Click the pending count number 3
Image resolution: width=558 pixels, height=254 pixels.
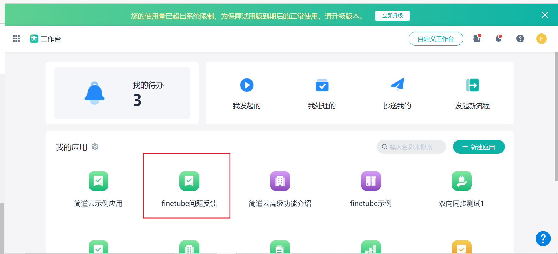pos(137,100)
